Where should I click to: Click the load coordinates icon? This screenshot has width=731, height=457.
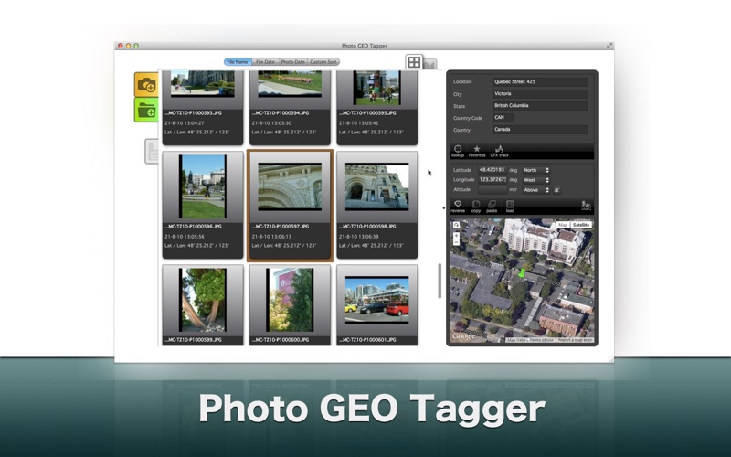510,207
